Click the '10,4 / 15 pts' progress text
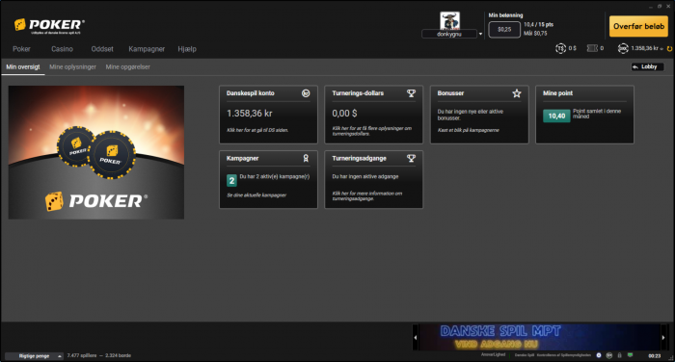The width and height of the screenshot is (675, 362). (x=538, y=25)
